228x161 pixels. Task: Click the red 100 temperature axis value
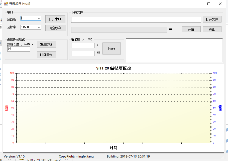pos(12,73)
